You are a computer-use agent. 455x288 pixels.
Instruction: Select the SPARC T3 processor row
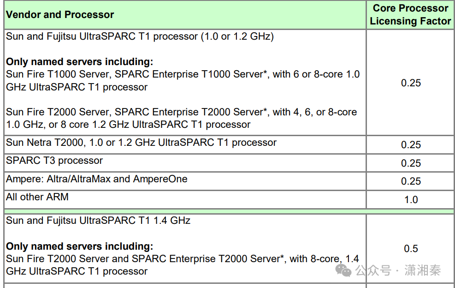click(54, 161)
